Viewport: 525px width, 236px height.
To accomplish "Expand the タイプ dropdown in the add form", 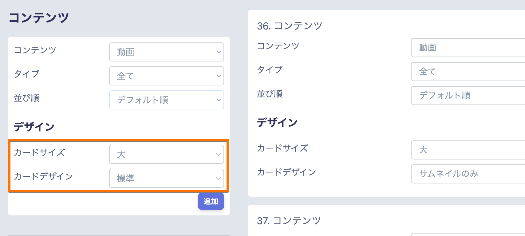I will [166, 76].
